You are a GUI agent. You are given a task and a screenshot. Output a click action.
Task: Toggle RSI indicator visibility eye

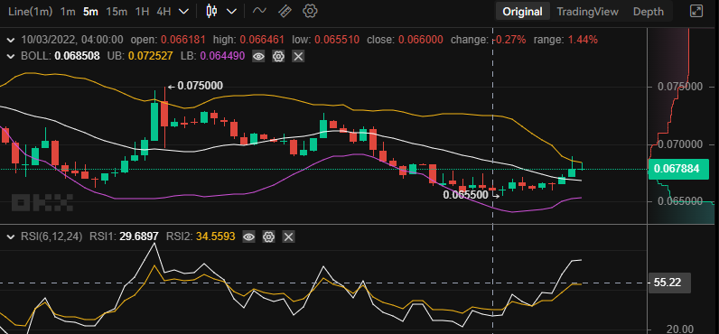pos(248,237)
